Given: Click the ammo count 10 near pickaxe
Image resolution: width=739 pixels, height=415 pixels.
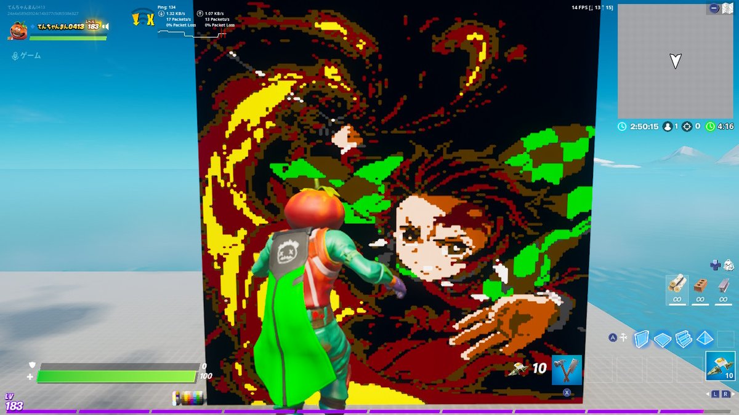Looking at the screenshot, I should (539, 368).
